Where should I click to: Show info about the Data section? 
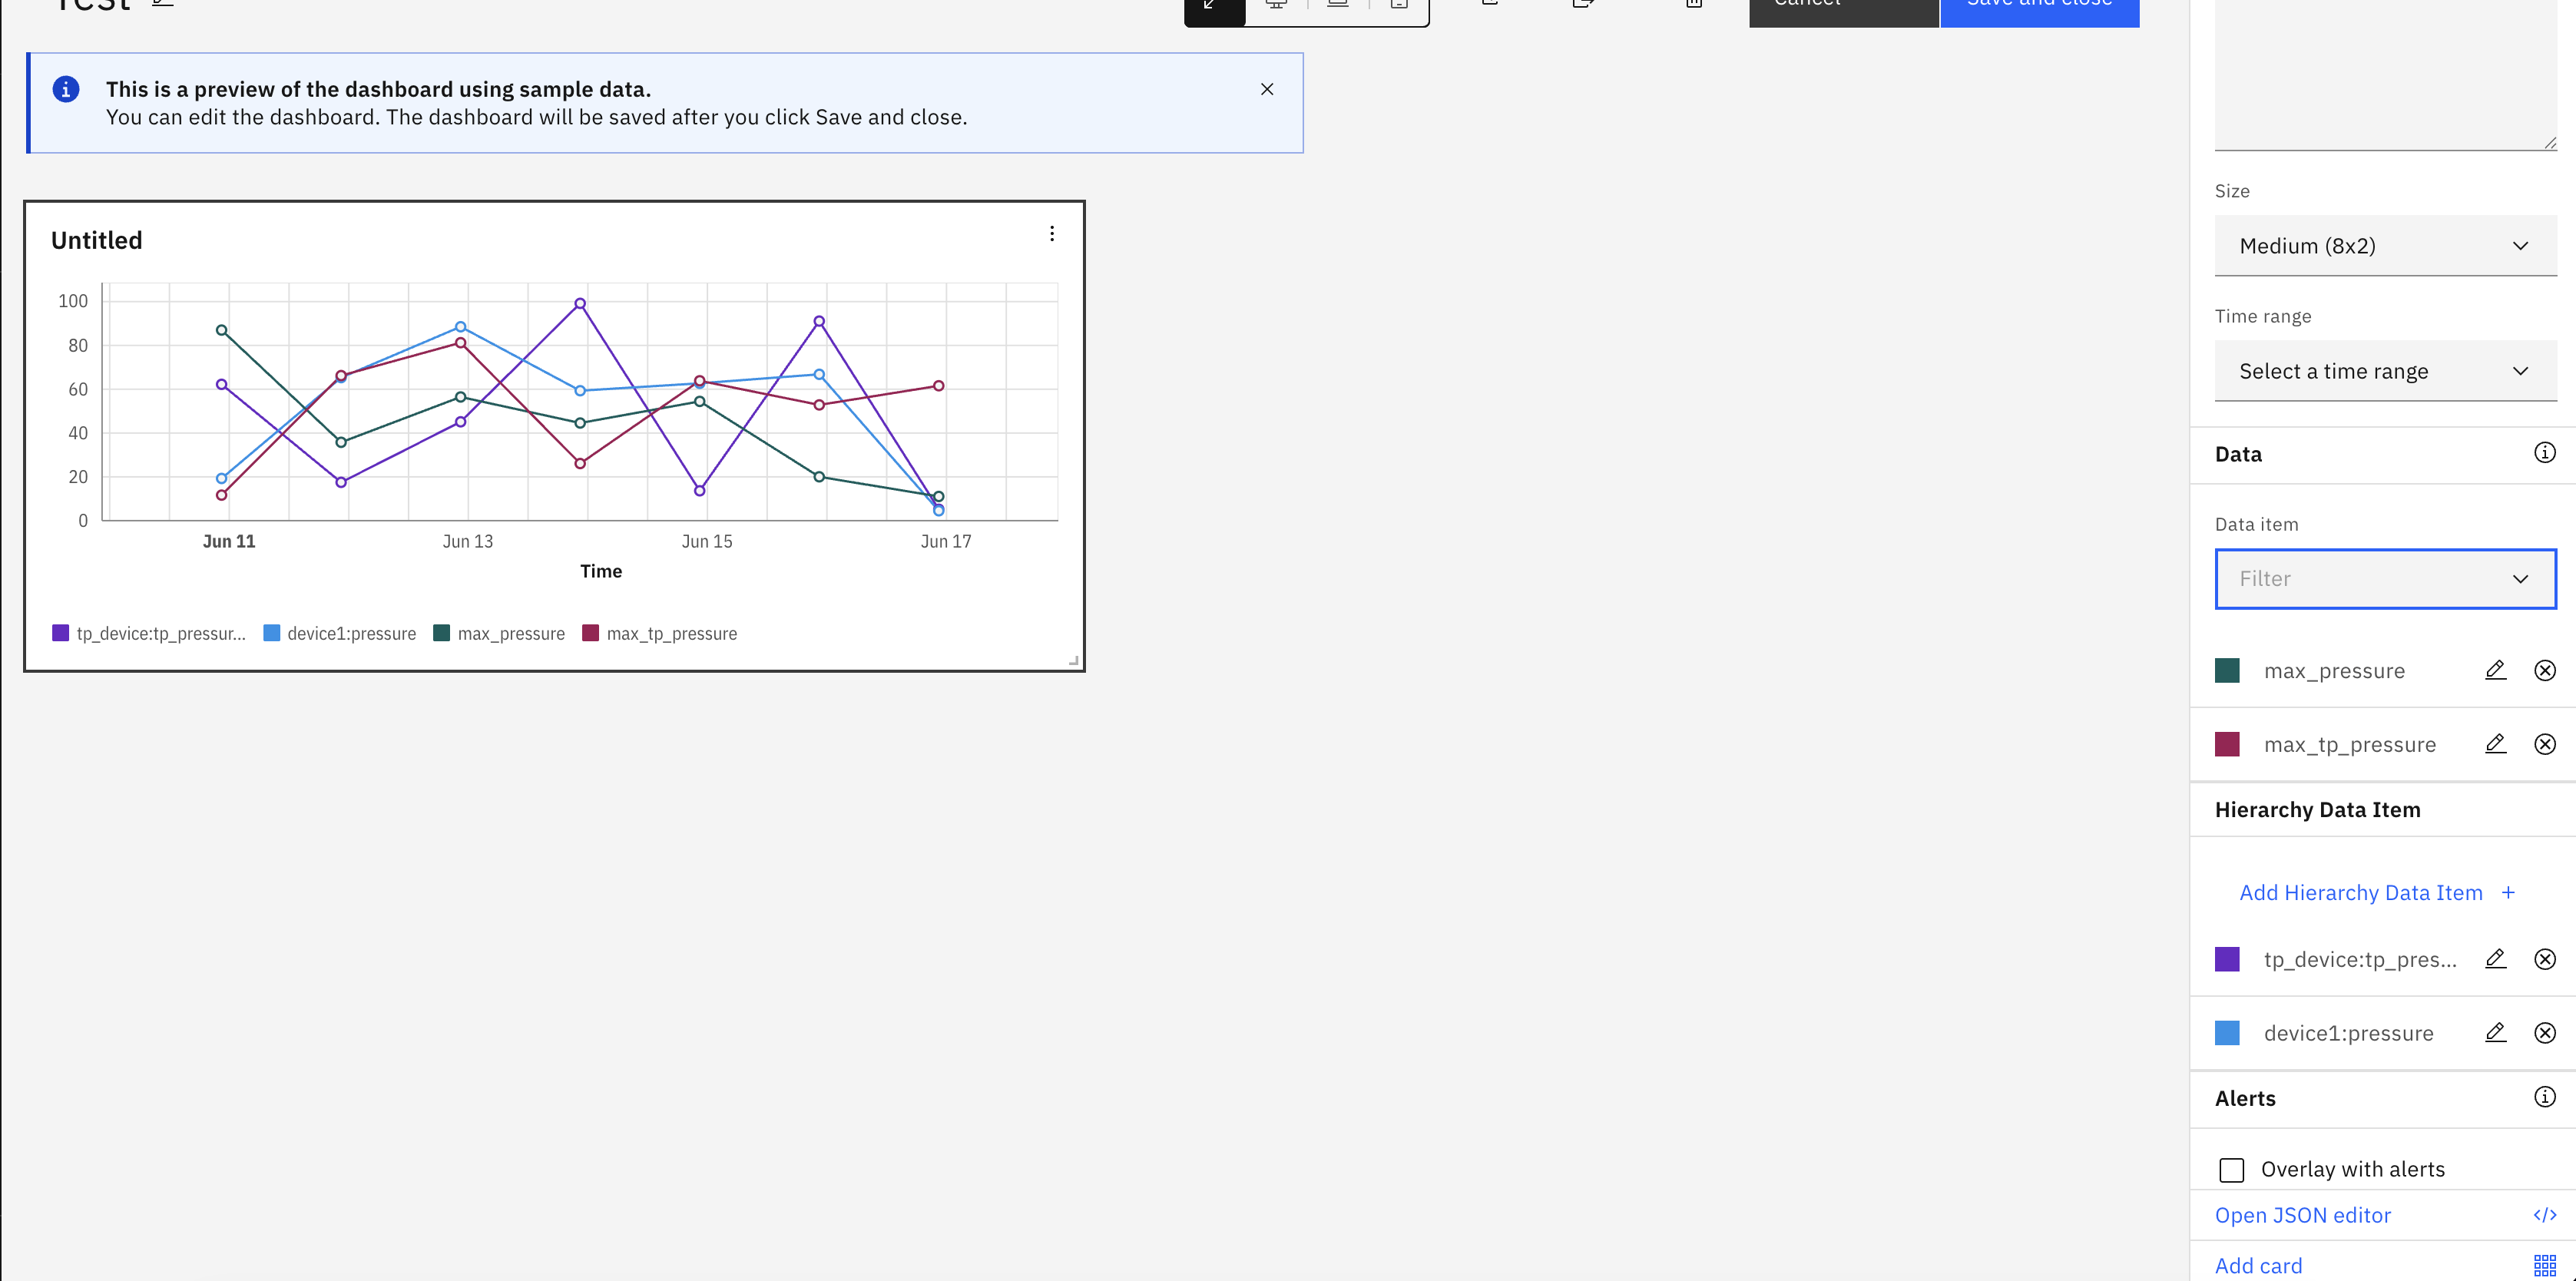[2545, 453]
